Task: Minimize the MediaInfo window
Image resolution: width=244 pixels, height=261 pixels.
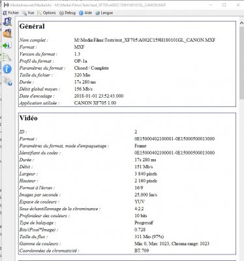Action: [x=211, y=5]
